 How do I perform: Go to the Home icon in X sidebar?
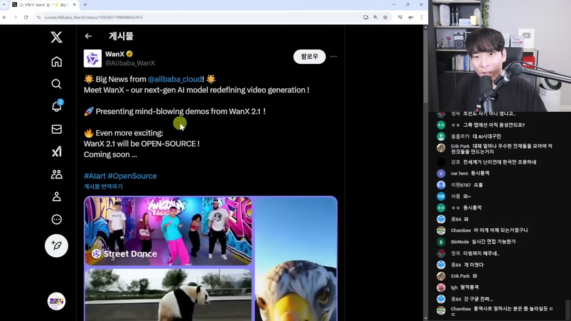click(x=57, y=62)
